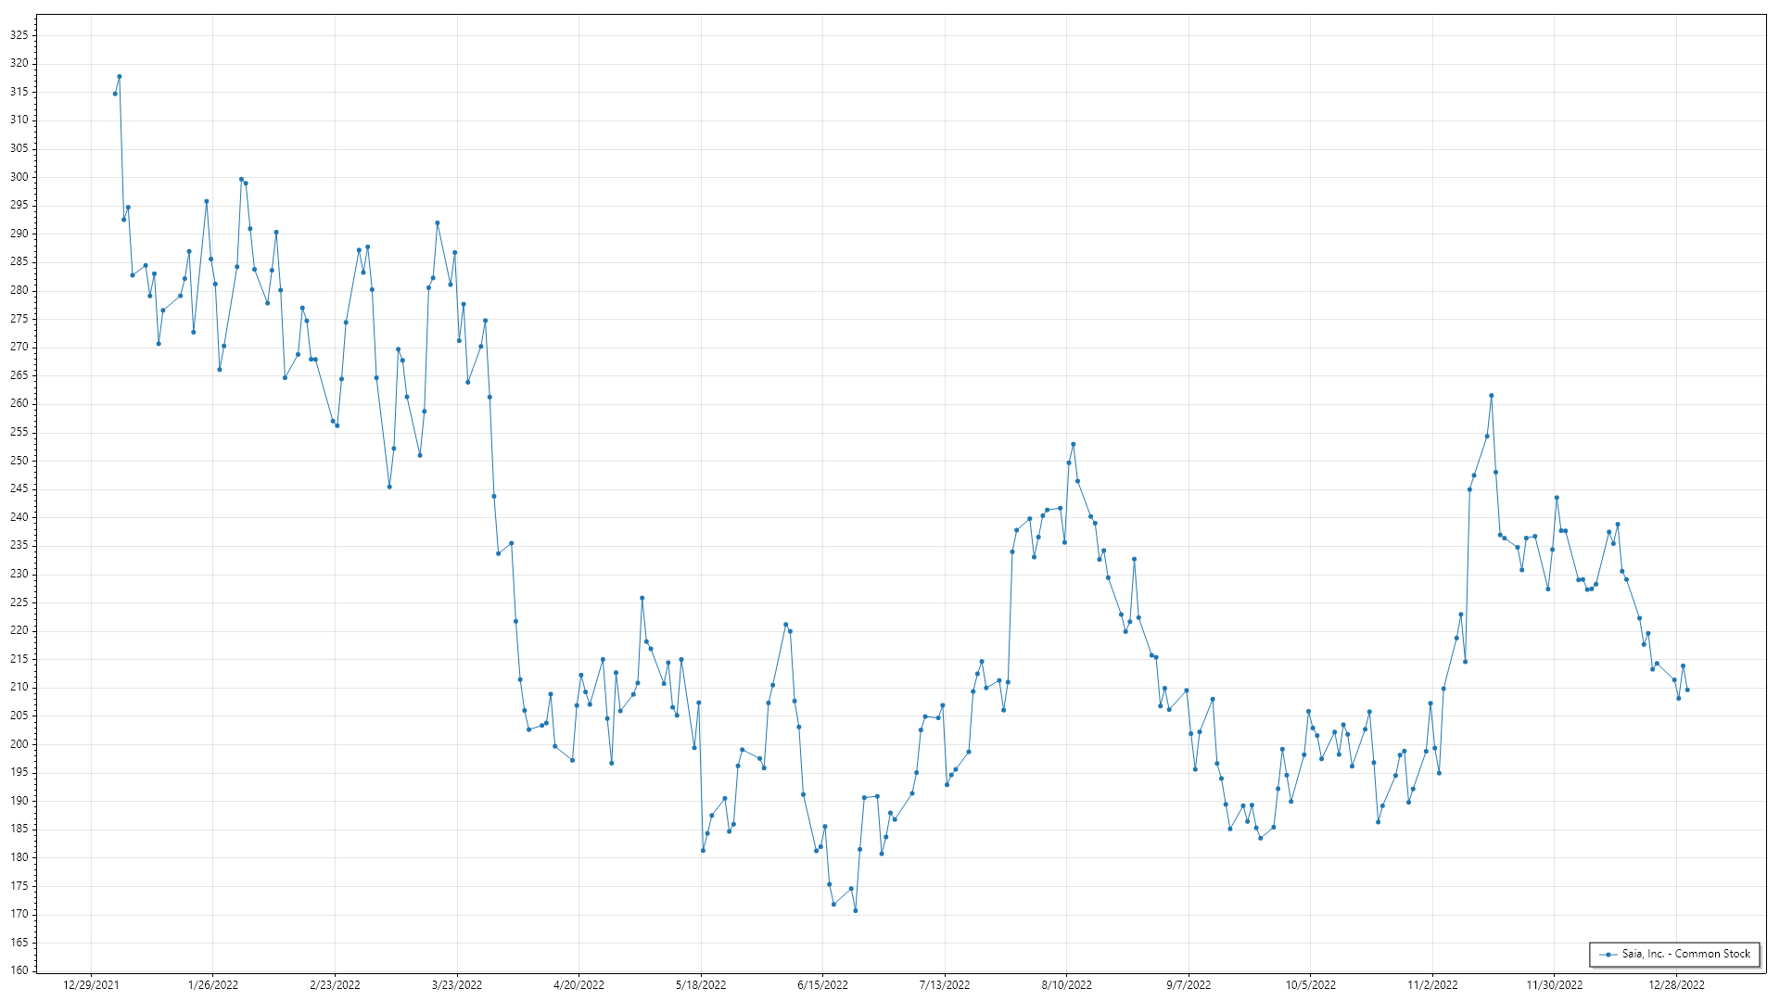Click the last data point of the series
The height and width of the screenshot is (1001, 1780).
pyautogui.click(x=1687, y=690)
